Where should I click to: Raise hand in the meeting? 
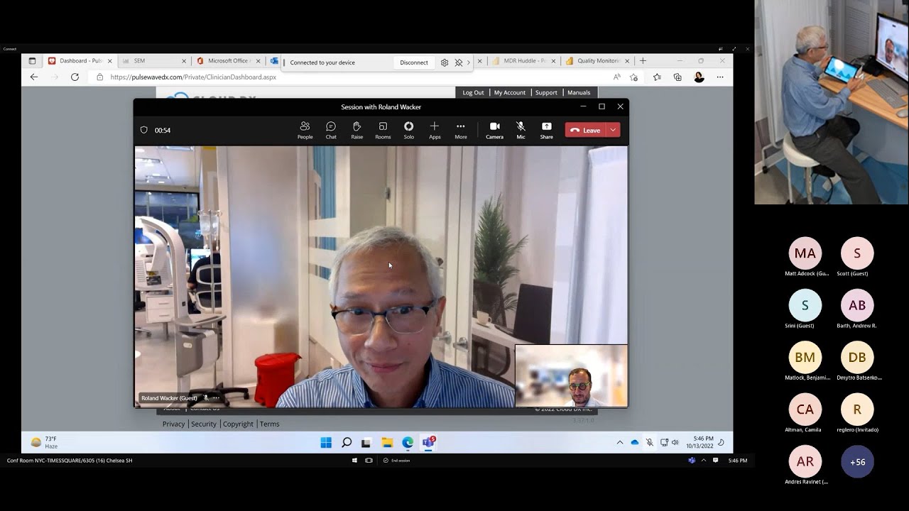click(x=356, y=130)
